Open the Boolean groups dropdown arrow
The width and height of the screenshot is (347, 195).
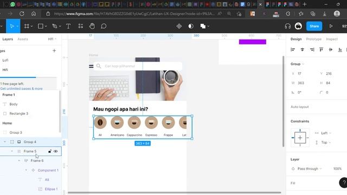[x=208, y=27]
